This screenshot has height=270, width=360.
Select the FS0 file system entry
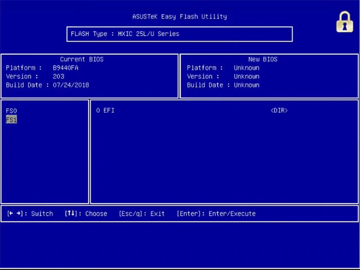coord(11,111)
